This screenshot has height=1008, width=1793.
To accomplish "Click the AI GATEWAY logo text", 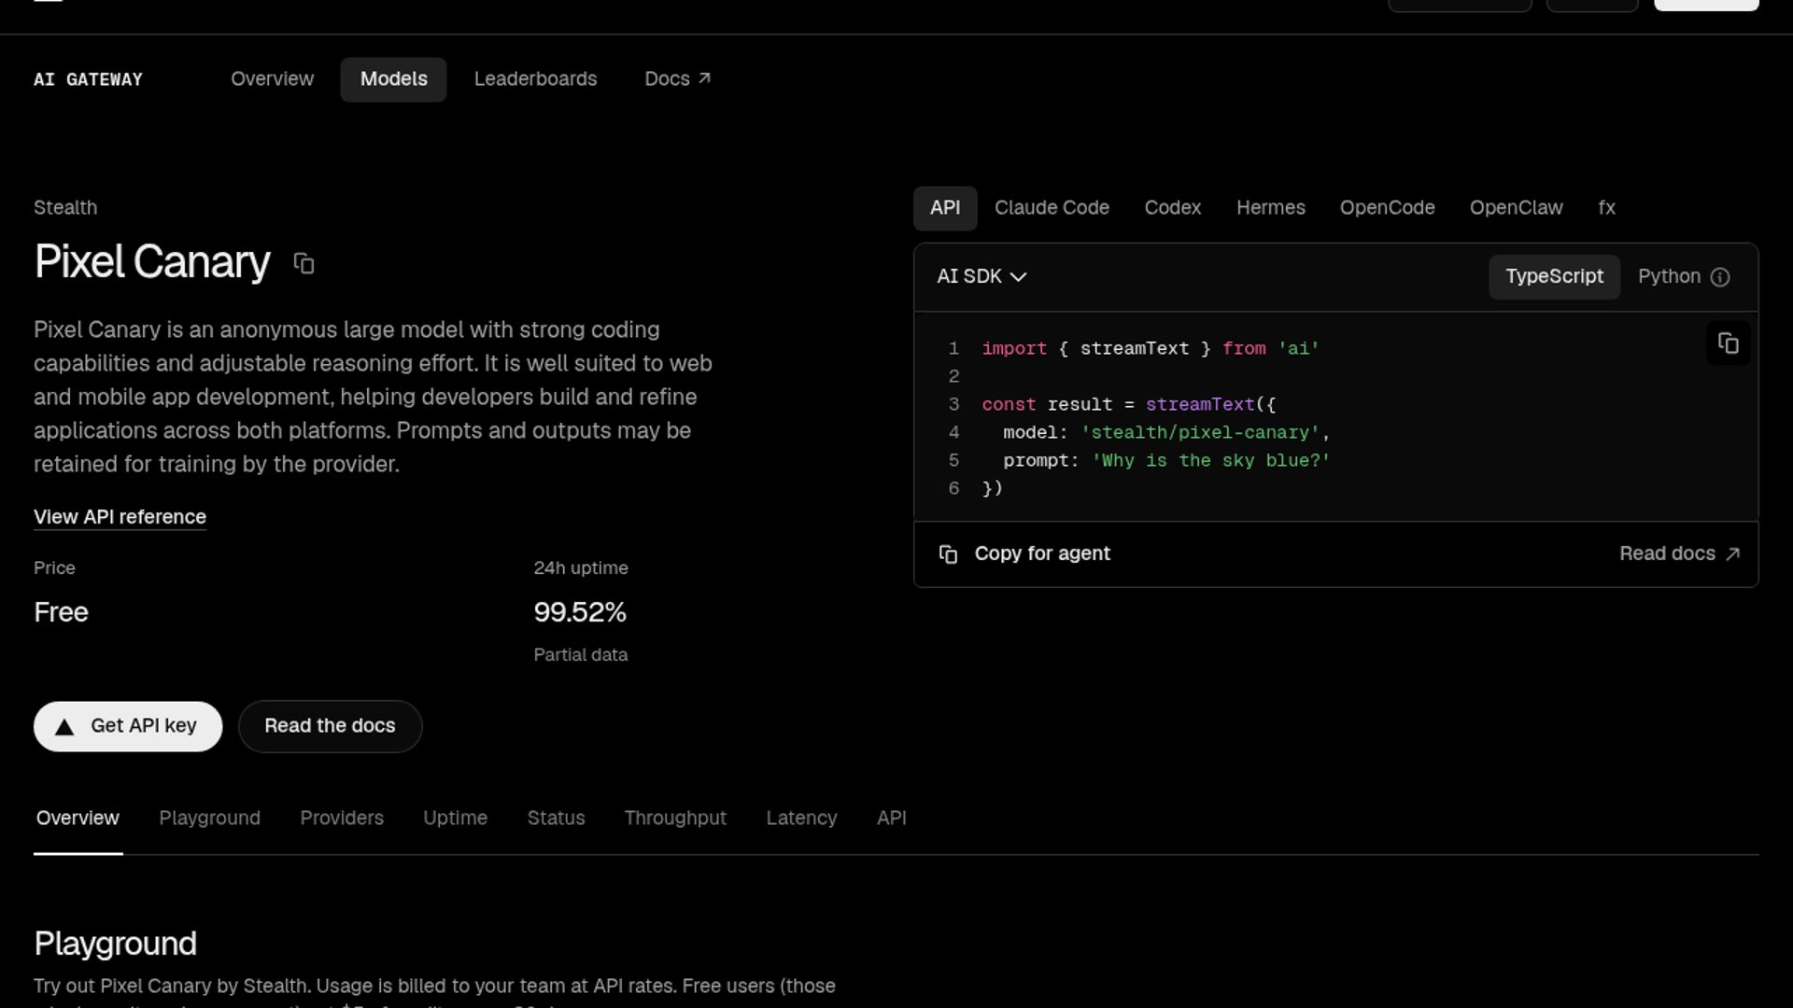I will point(88,80).
